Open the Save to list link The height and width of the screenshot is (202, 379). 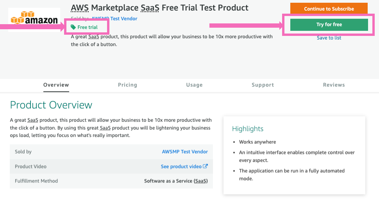[x=329, y=38]
